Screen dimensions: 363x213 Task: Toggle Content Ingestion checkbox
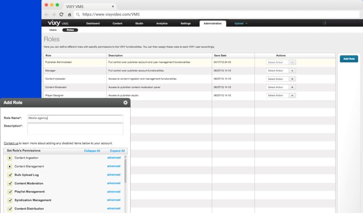[10, 158]
